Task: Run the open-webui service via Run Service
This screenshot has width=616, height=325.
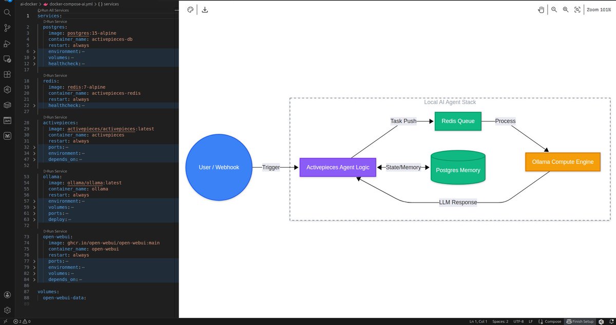Action: 55,231
